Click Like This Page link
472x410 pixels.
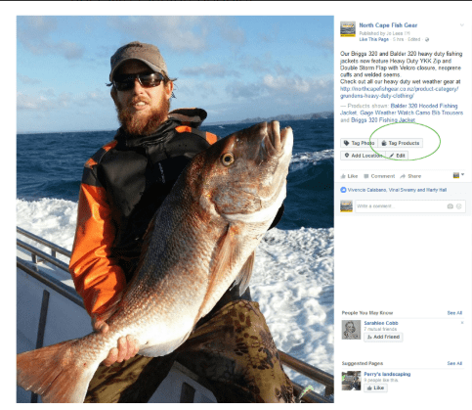tap(374, 39)
